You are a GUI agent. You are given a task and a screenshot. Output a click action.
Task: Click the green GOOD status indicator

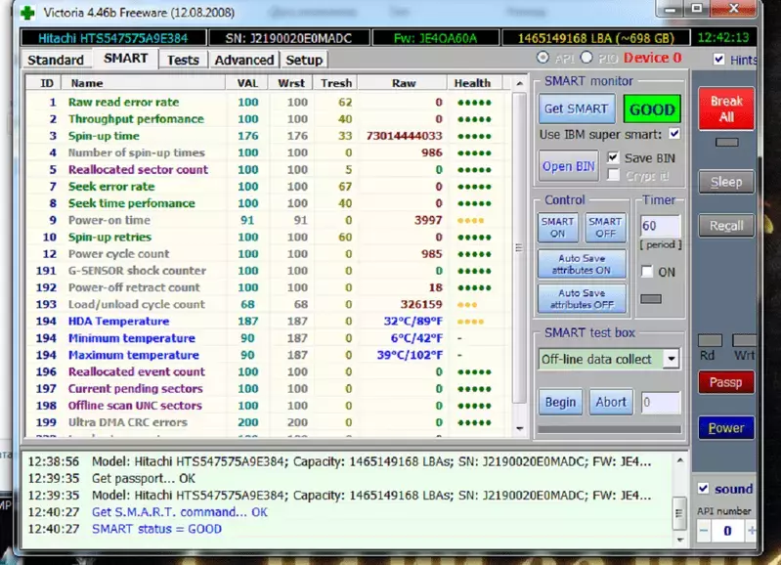click(x=652, y=109)
